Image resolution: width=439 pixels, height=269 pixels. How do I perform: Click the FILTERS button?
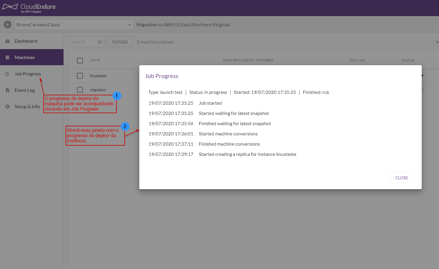[120, 42]
